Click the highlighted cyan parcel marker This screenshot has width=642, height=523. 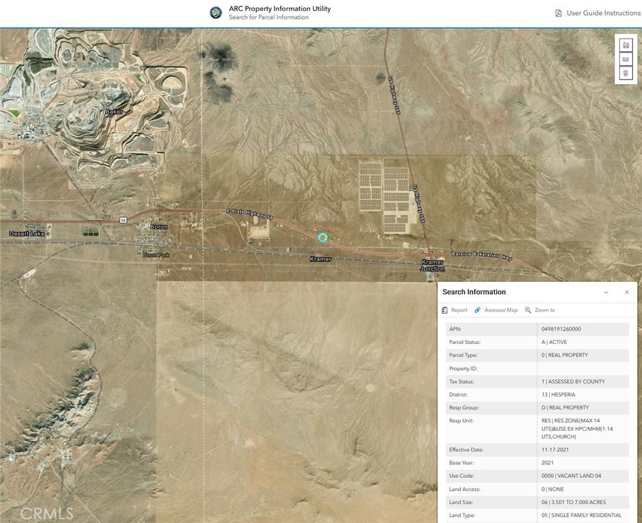[x=322, y=237]
